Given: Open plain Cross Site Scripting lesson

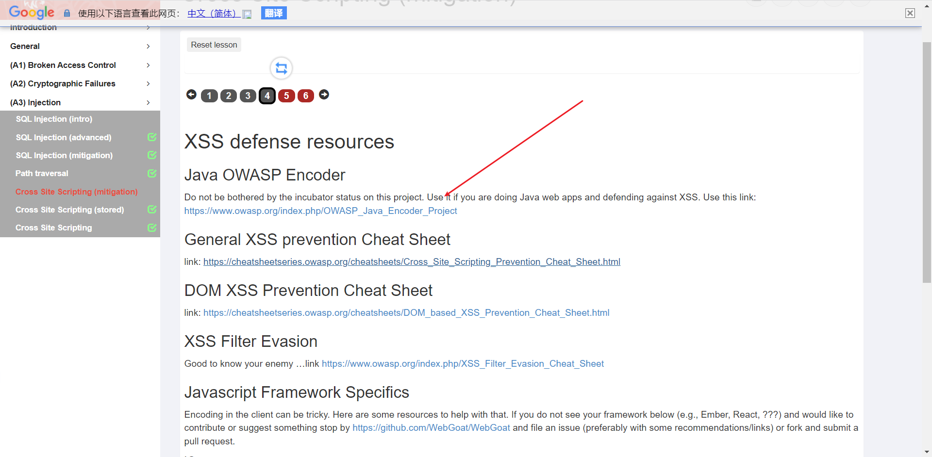Looking at the screenshot, I should pyautogui.click(x=54, y=228).
